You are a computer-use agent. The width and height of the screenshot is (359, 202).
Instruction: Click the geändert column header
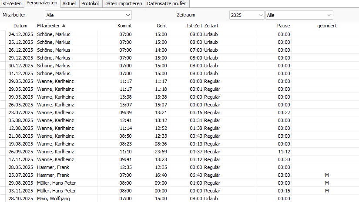pyautogui.click(x=326, y=26)
